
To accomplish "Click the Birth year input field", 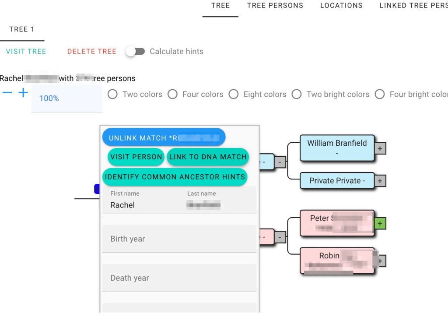I will coord(179,239).
